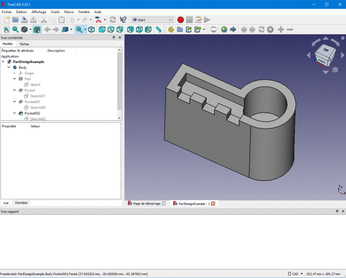Click the highlighted Zoom magnifier icon
The height and width of the screenshot is (278, 346).
tap(79, 29)
